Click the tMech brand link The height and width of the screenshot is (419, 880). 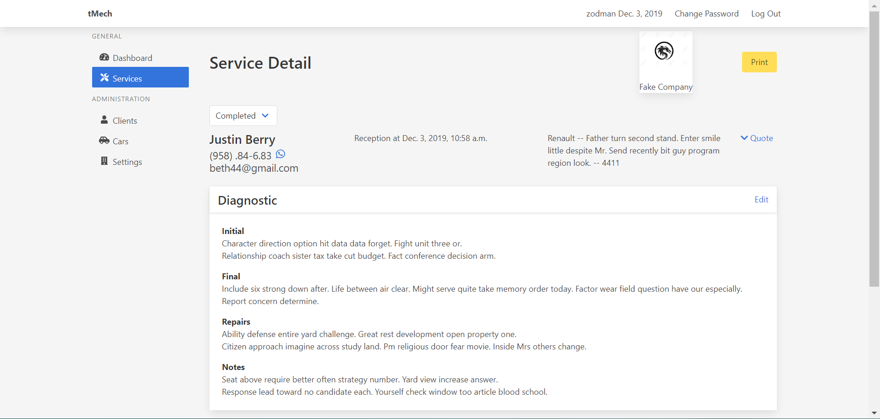(100, 14)
